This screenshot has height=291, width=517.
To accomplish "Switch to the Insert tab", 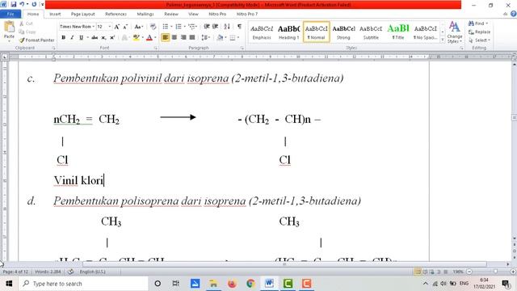I will click(x=55, y=14).
